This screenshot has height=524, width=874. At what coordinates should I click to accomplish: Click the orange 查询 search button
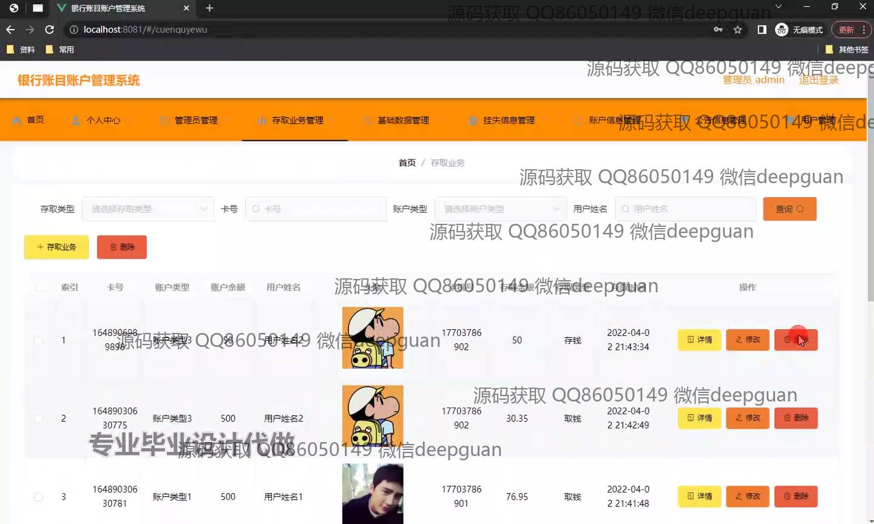[x=790, y=209]
